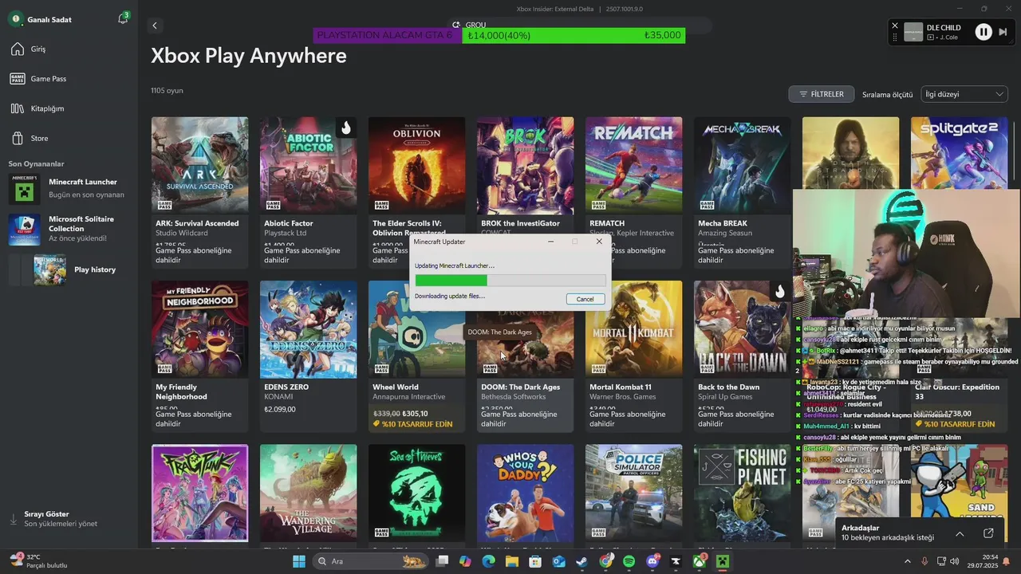Open The Wandering Village game card
The image size is (1021, 574).
click(x=308, y=496)
